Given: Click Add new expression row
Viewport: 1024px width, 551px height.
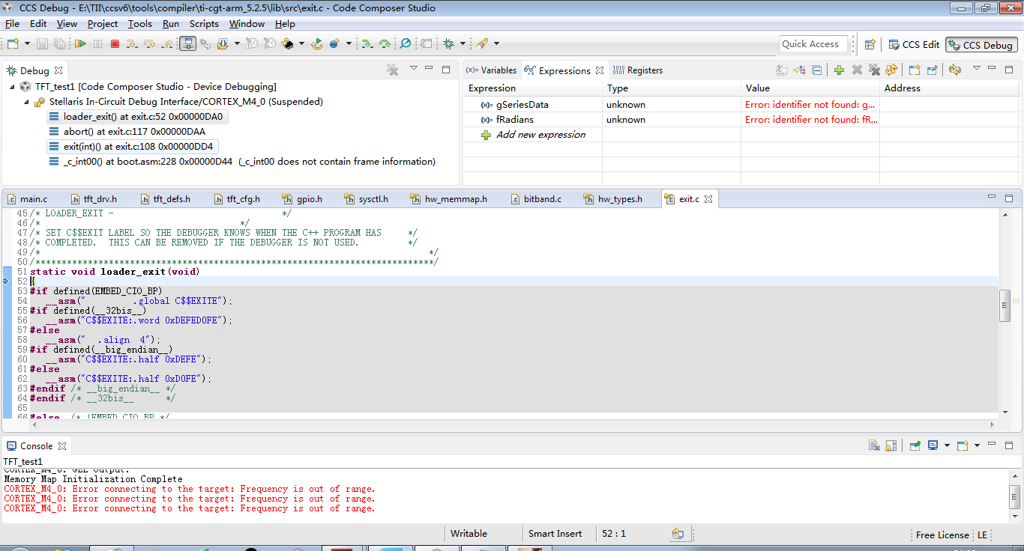Looking at the screenshot, I should (x=540, y=135).
